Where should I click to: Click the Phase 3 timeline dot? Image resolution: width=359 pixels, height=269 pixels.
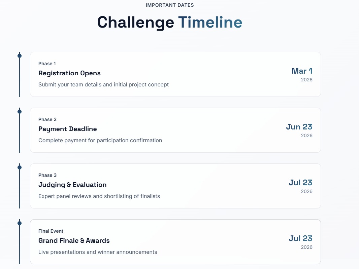(x=20, y=167)
